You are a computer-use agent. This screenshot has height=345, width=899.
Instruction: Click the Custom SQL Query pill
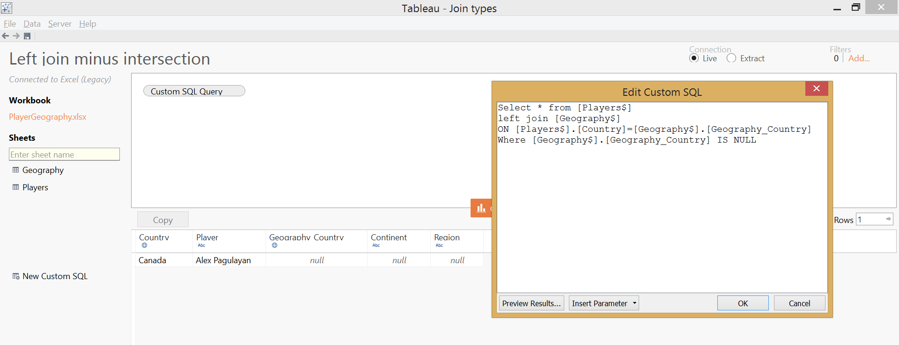194,91
